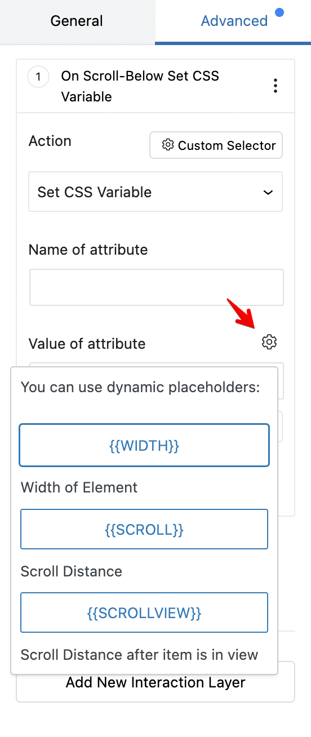
Task: Open the three-dot layer options menu
Action: (x=275, y=86)
